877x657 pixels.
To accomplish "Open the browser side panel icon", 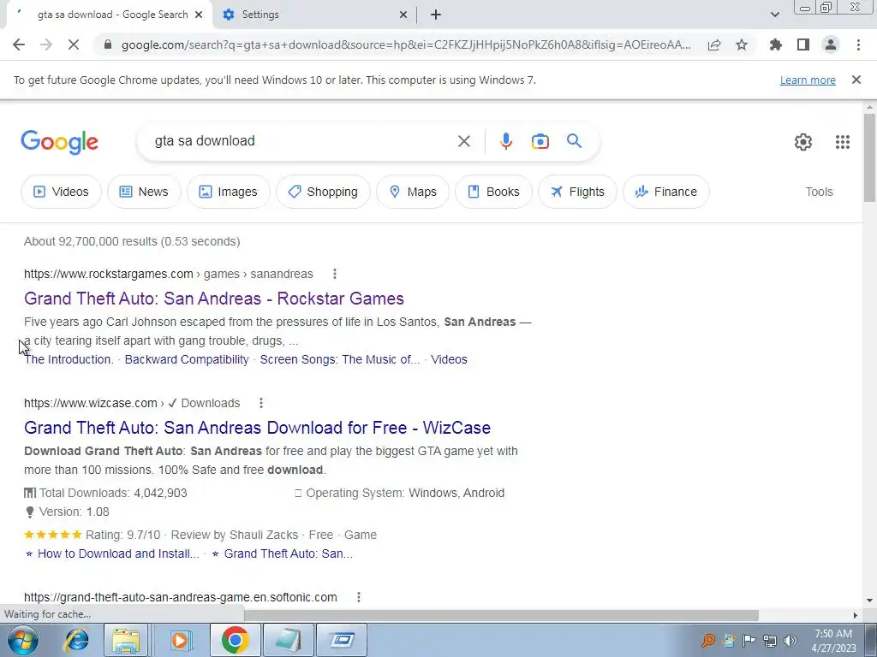I will tap(803, 44).
